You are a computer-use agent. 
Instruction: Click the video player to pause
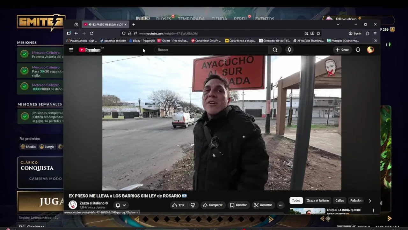point(222,123)
